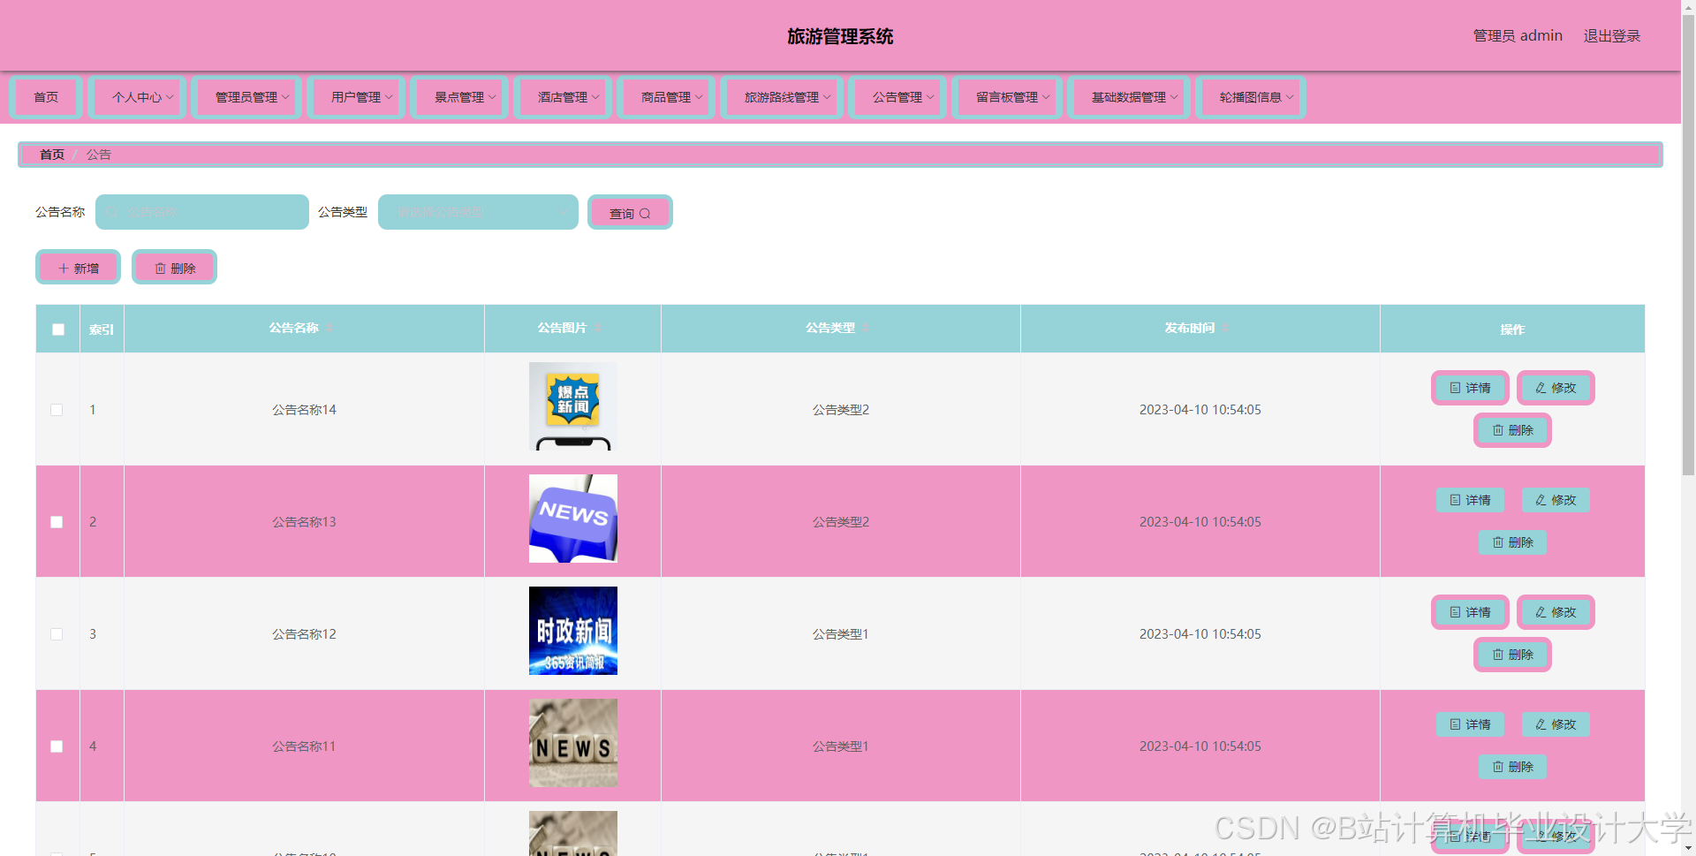
Task: Click the 查询 search button
Action: click(630, 213)
